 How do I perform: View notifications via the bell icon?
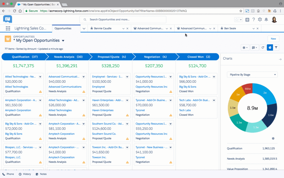coord(266,19)
